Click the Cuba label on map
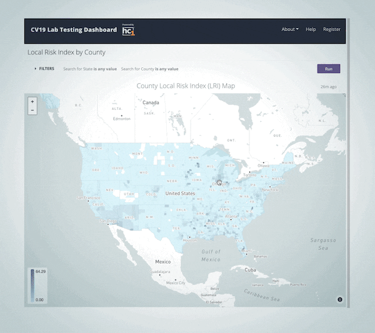 pos(250,270)
